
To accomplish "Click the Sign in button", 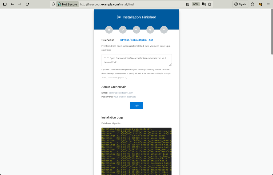I will pos(240,4).
